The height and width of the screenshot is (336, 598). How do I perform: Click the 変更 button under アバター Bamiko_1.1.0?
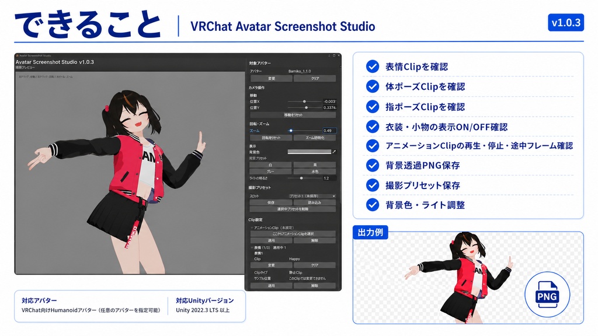(x=271, y=78)
